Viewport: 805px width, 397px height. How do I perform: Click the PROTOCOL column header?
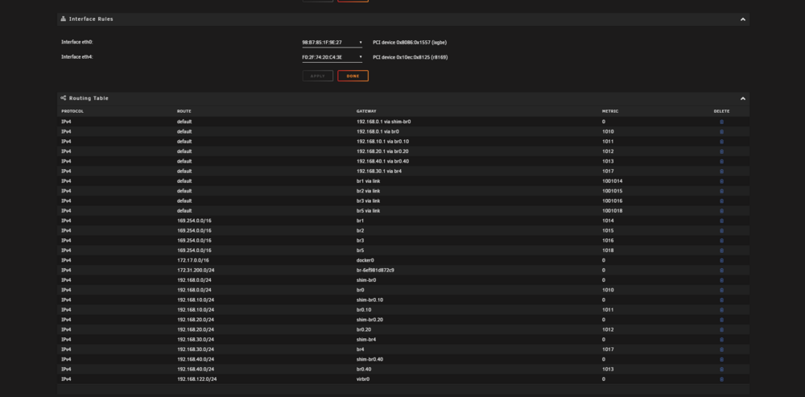[x=72, y=111]
